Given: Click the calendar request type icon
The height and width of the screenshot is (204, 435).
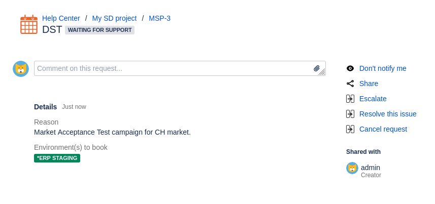Looking at the screenshot, I should click(x=29, y=24).
